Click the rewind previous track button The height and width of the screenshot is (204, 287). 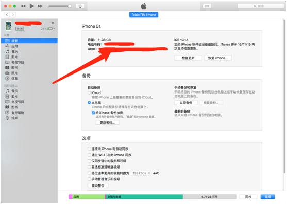23,6
